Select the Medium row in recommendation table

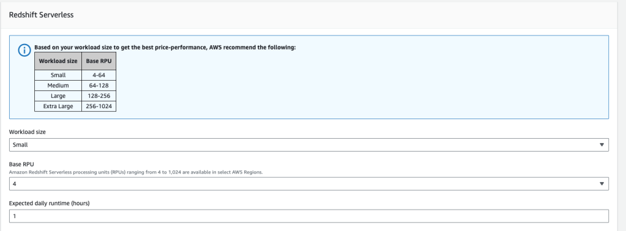pos(75,86)
